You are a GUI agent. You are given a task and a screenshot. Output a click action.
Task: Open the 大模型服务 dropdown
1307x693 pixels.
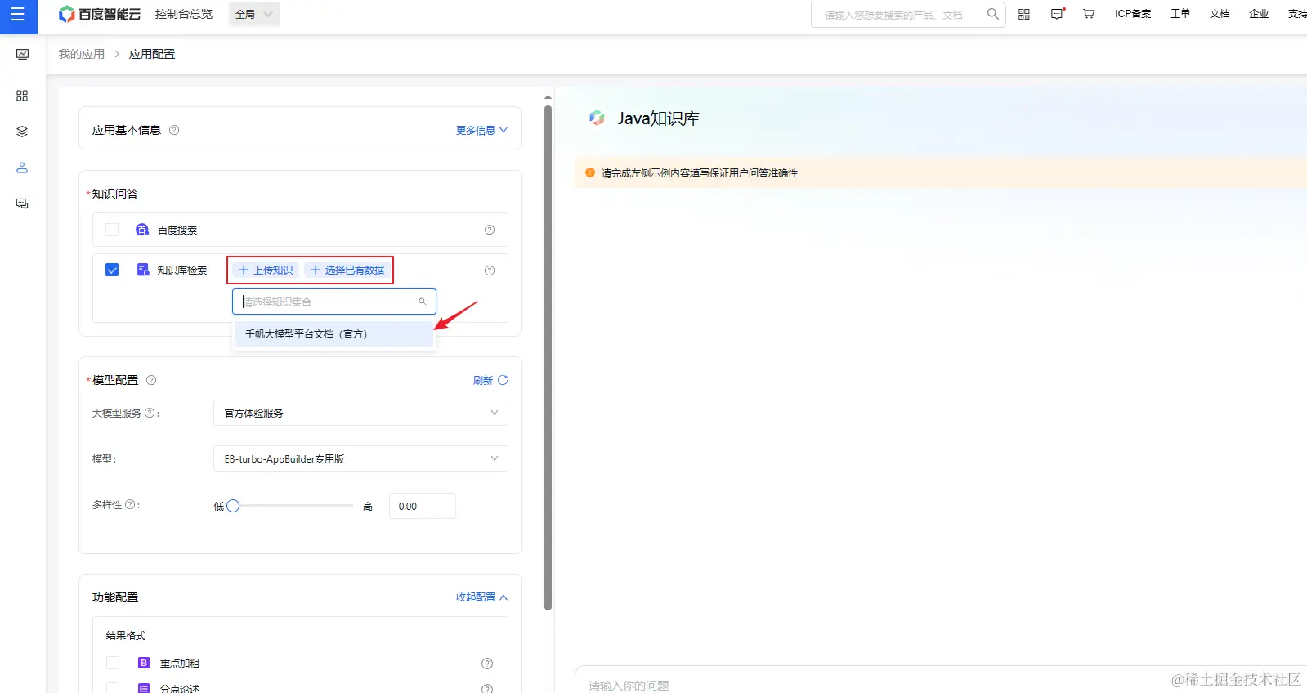pos(360,413)
